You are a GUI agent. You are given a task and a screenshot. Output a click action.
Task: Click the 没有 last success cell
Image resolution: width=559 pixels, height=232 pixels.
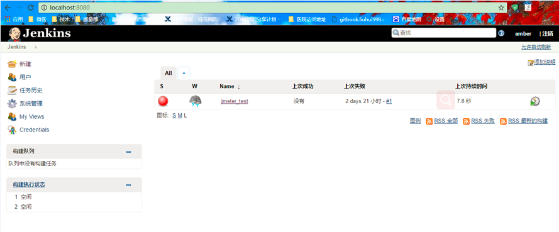tap(299, 101)
